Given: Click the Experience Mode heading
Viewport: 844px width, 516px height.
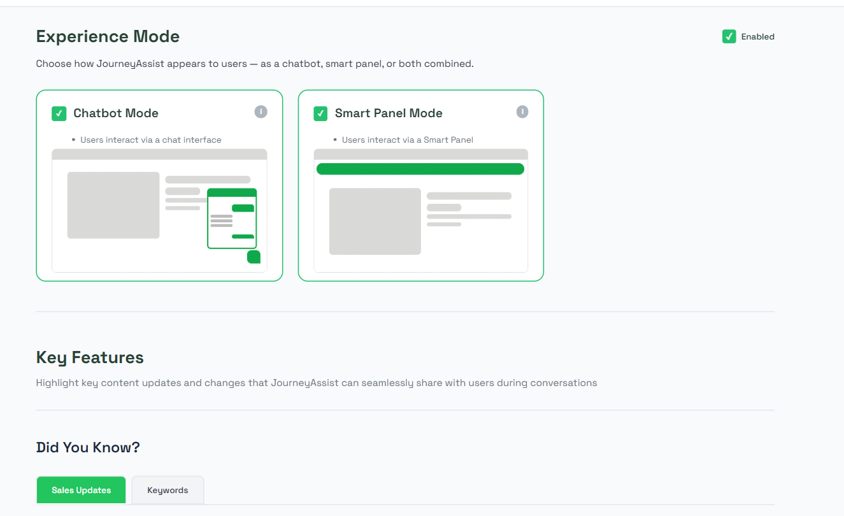Looking at the screenshot, I should (108, 37).
